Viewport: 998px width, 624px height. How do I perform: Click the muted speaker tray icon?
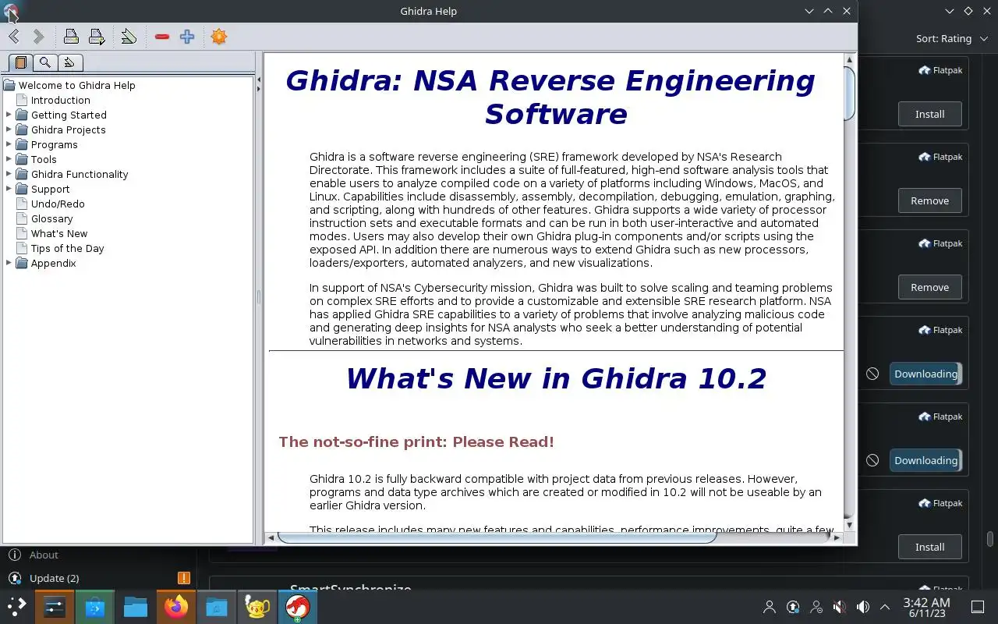839,607
